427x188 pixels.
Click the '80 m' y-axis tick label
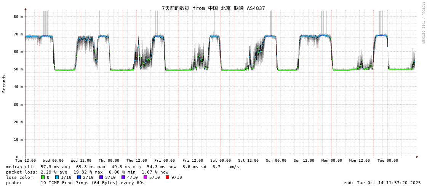click(18, 17)
